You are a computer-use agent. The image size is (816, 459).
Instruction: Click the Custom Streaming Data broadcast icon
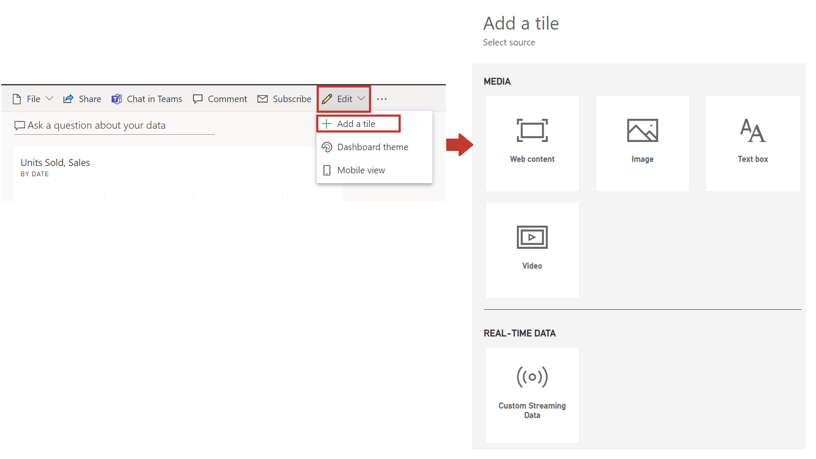pyautogui.click(x=532, y=377)
